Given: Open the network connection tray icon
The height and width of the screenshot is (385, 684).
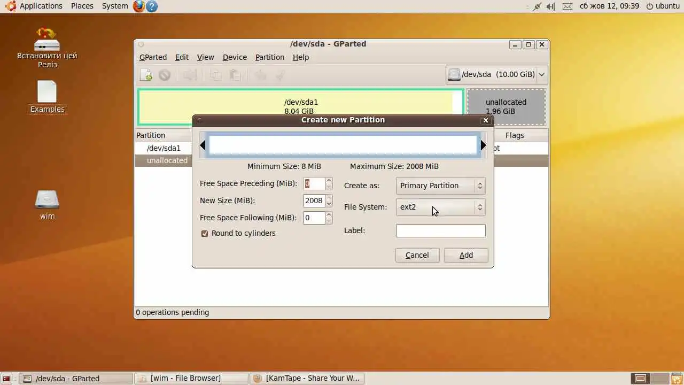Looking at the screenshot, I should point(537,6).
